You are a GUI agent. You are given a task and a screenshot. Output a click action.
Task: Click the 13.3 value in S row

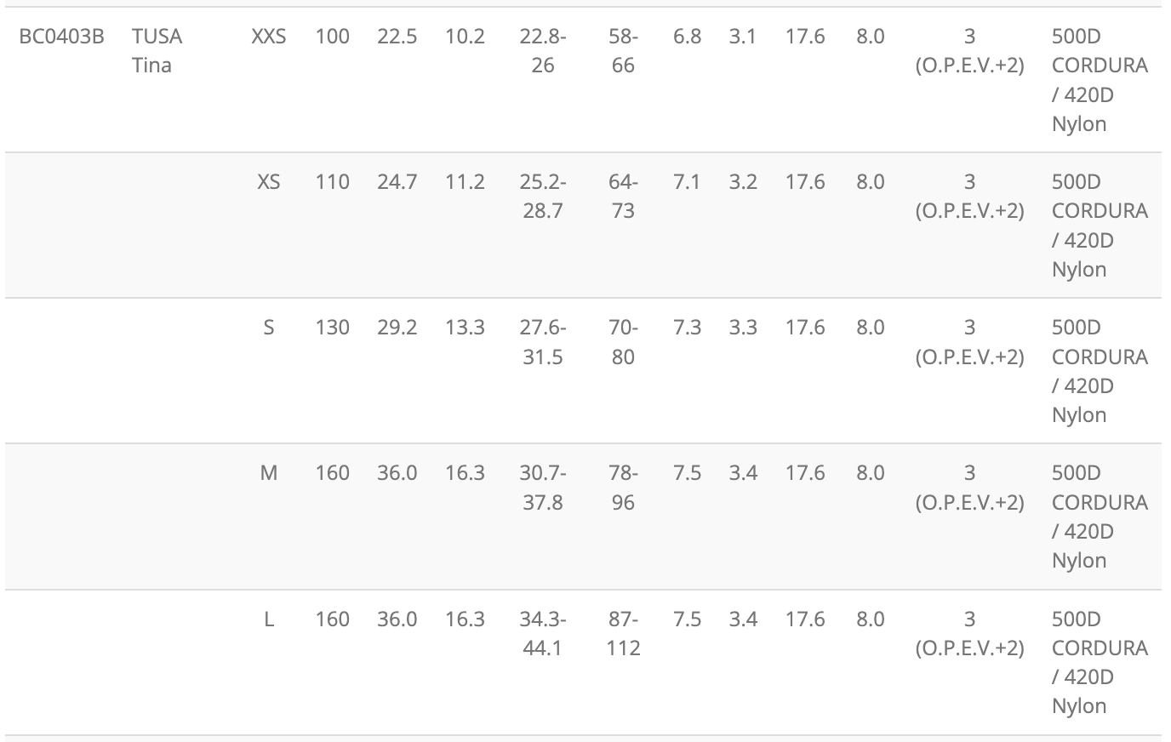click(x=465, y=328)
